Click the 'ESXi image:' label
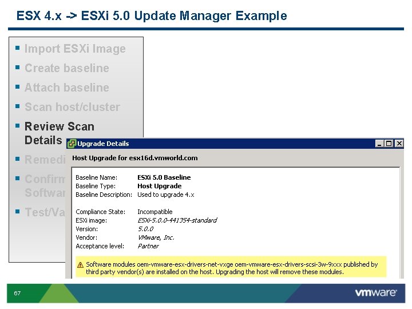412x309 pixels. (91, 220)
